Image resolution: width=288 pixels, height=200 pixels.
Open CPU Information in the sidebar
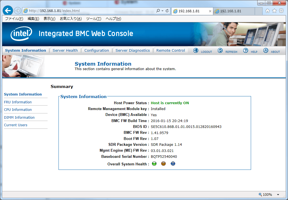(x=18, y=109)
